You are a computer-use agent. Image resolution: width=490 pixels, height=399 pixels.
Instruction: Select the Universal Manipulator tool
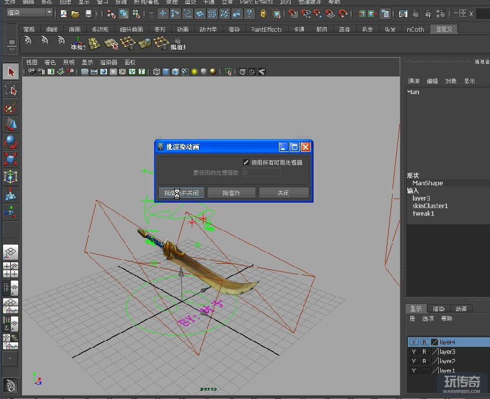11,177
